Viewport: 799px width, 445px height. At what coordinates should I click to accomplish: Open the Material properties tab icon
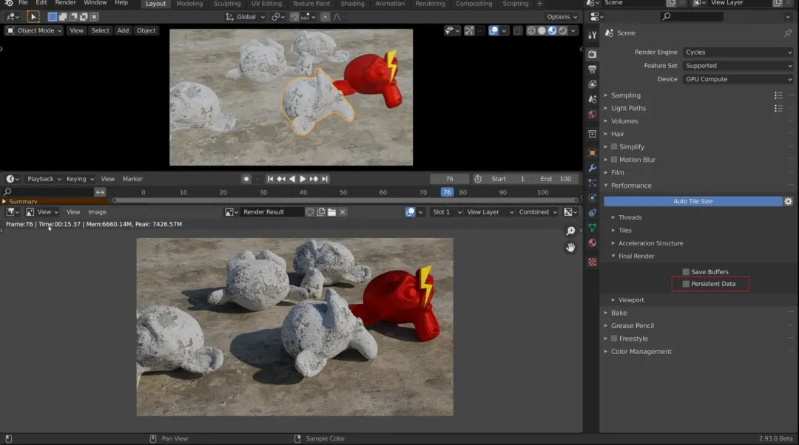click(x=592, y=243)
